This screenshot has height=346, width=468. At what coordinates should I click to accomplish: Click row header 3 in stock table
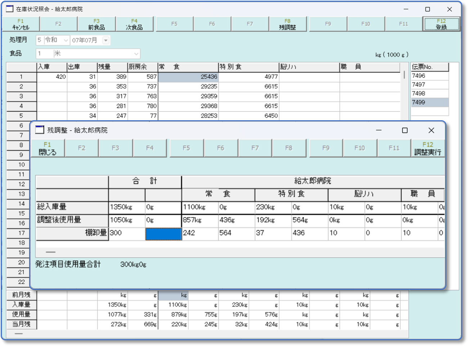[x=21, y=96]
